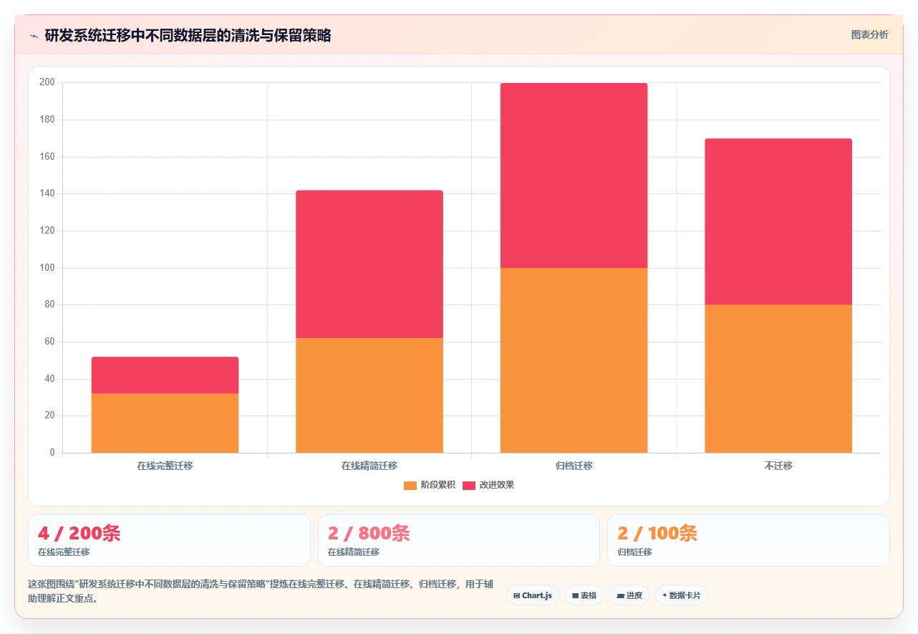Click the 不迁移 x-axis label
This screenshot has height=634, width=918.
pos(778,466)
